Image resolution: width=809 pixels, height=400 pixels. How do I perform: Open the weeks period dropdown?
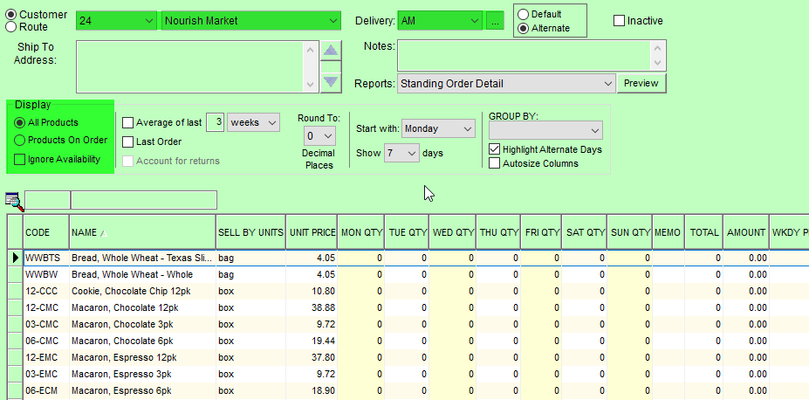pos(253,123)
